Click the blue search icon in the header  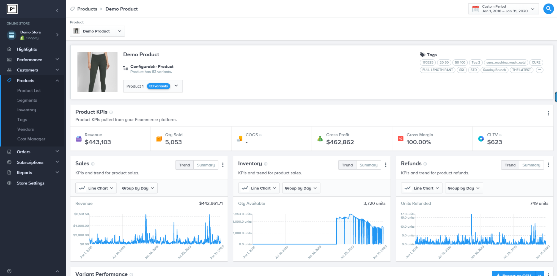pyautogui.click(x=548, y=9)
